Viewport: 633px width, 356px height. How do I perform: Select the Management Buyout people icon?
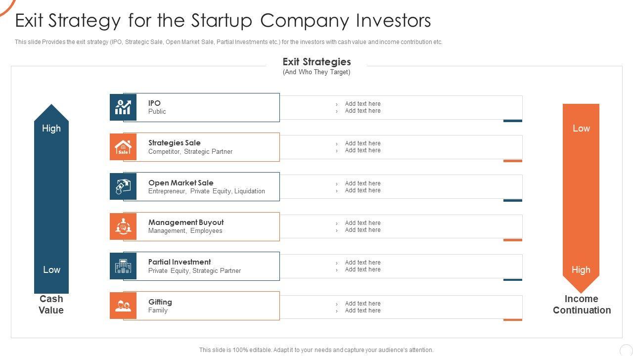pos(123,226)
